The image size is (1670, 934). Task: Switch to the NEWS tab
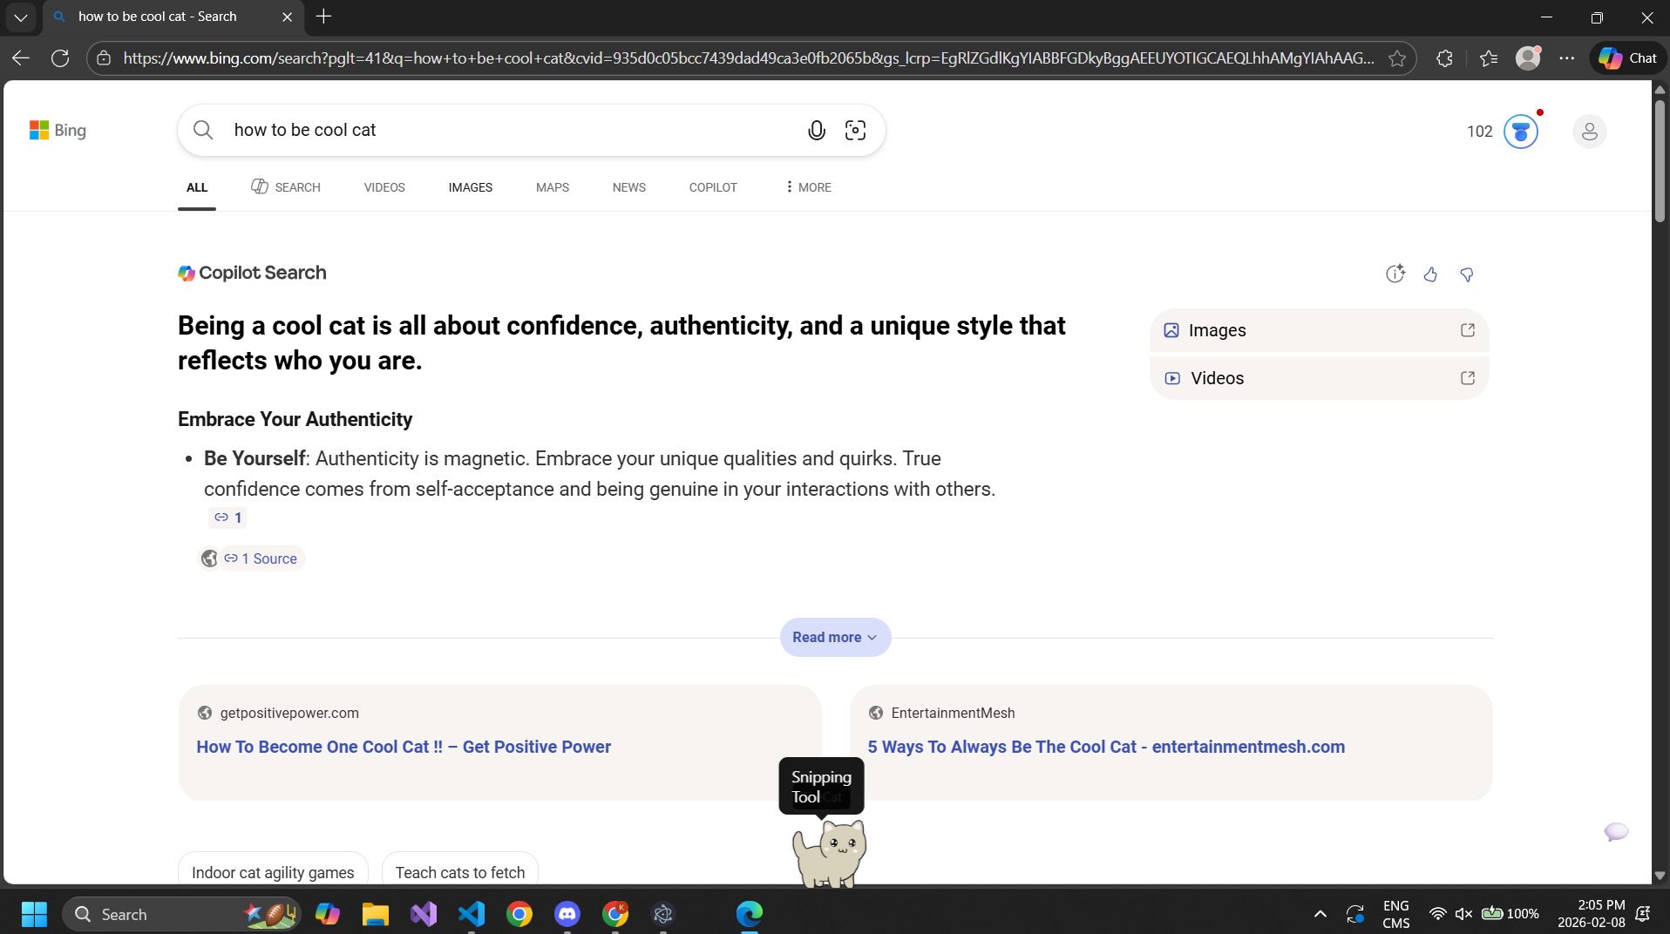(x=629, y=187)
